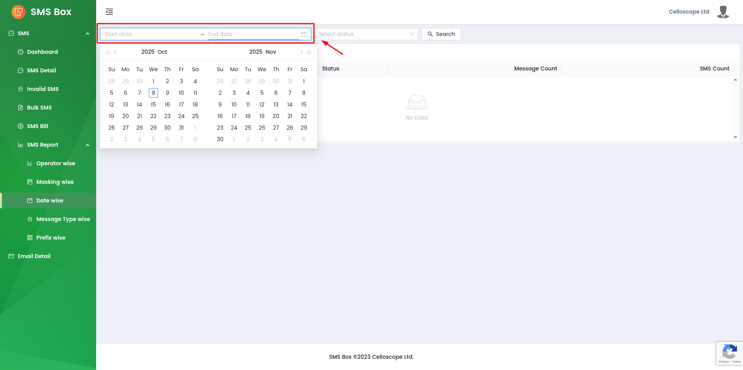
Task: Go to previous month arrow
Action: [x=116, y=52]
